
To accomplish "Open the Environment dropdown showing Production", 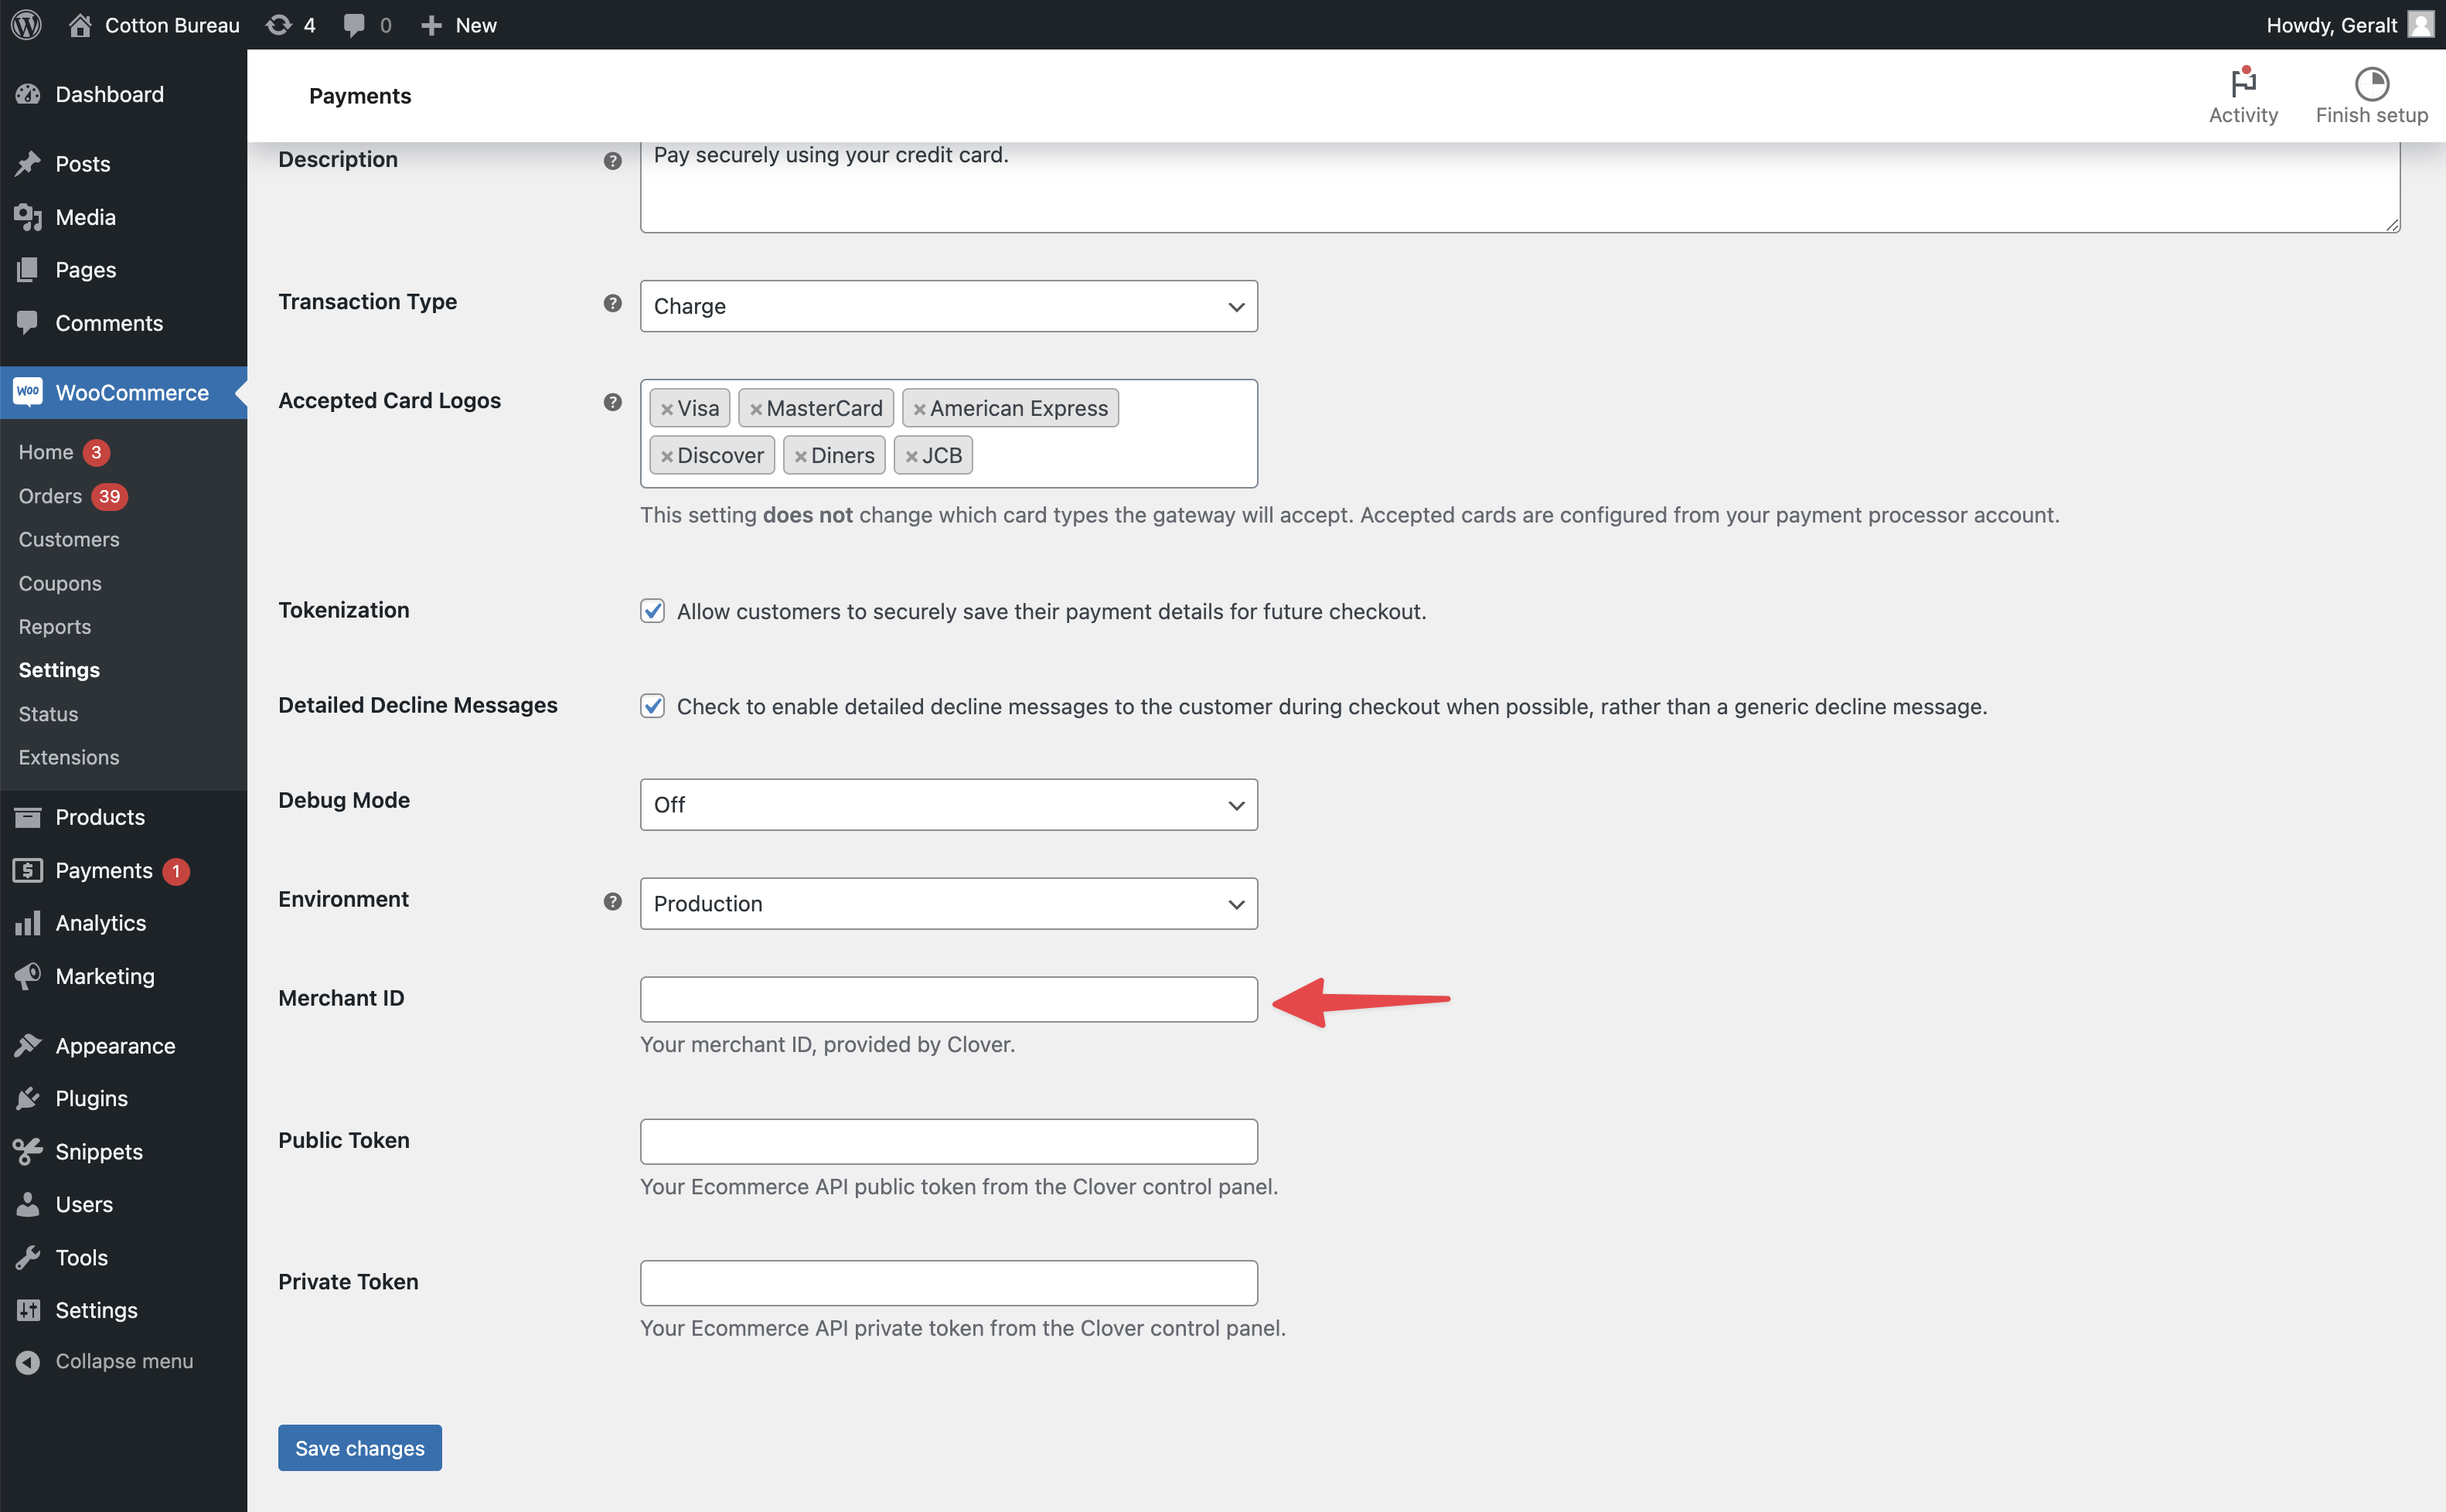I will (948, 903).
